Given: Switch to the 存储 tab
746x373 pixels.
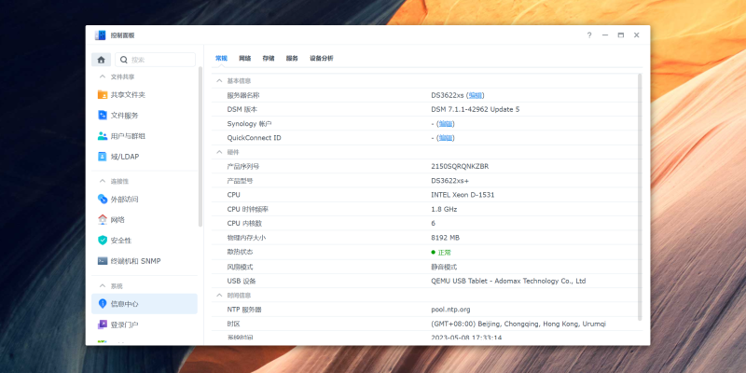Looking at the screenshot, I should click(x=269, y=58).
